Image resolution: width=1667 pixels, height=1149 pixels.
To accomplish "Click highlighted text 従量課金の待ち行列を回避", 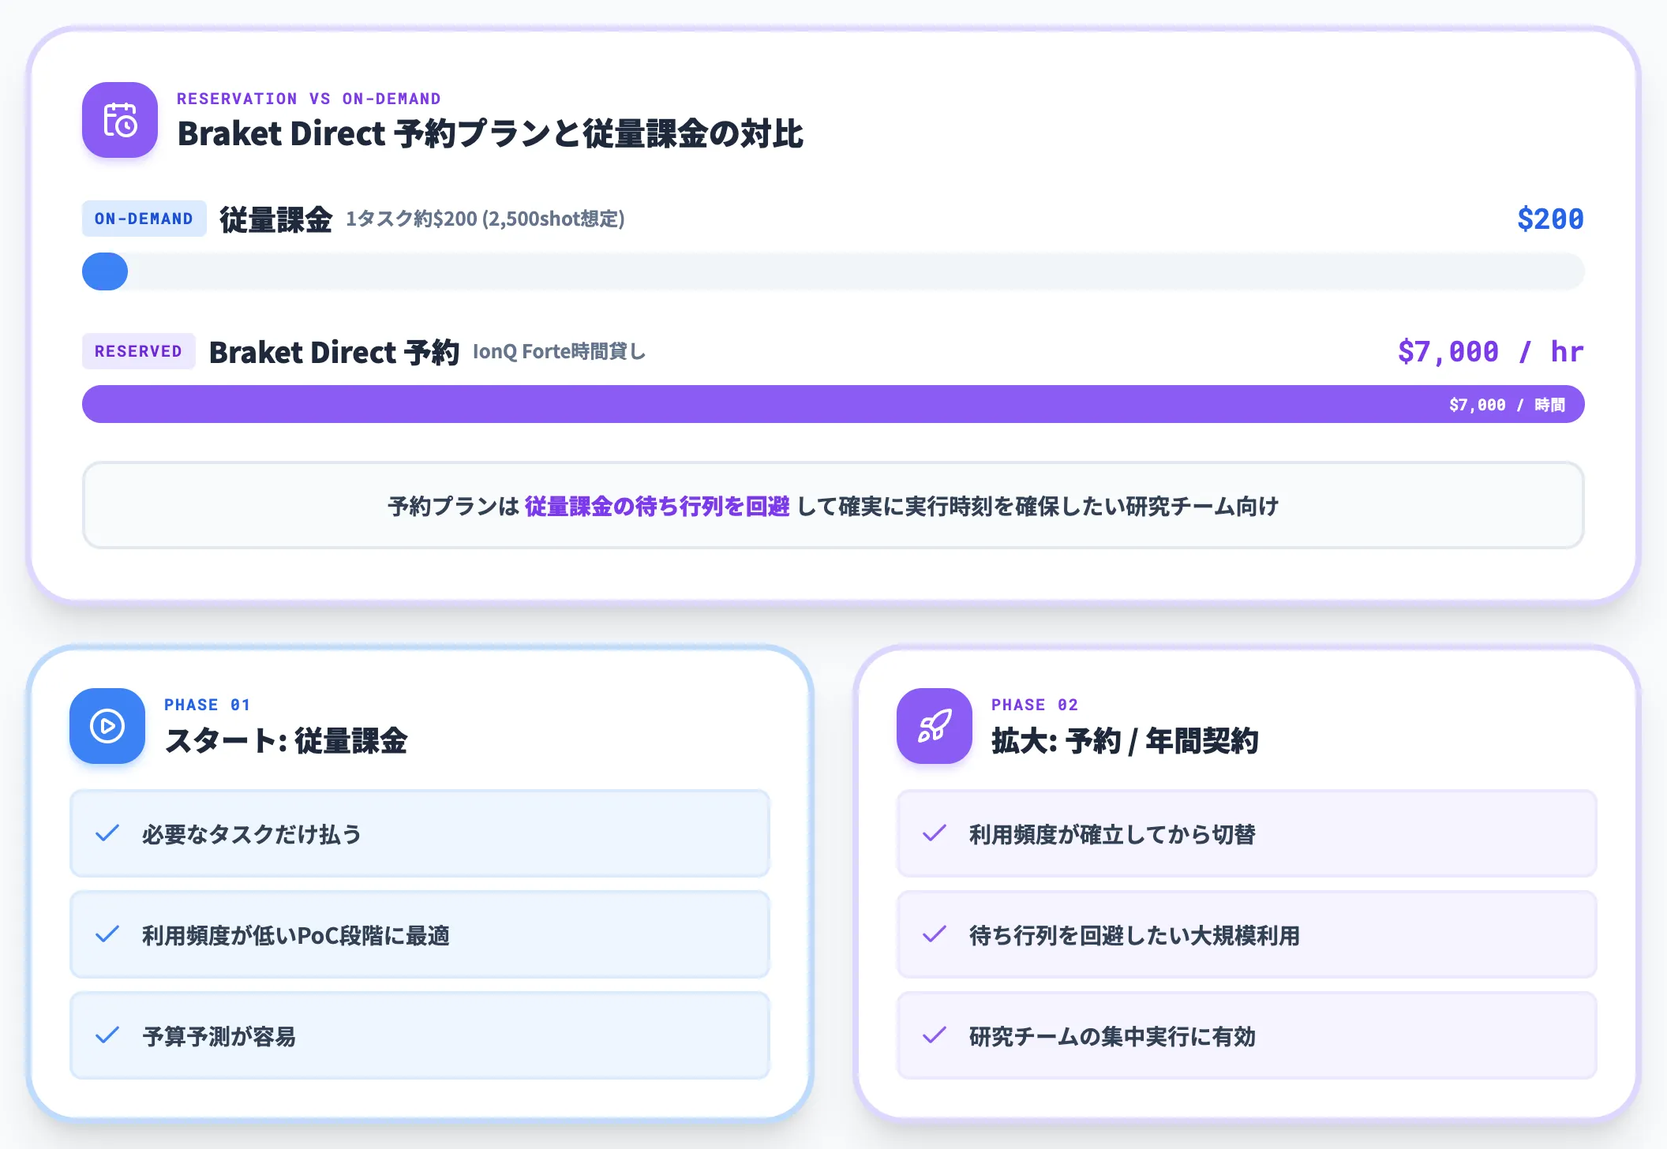I will click(657, 506).
